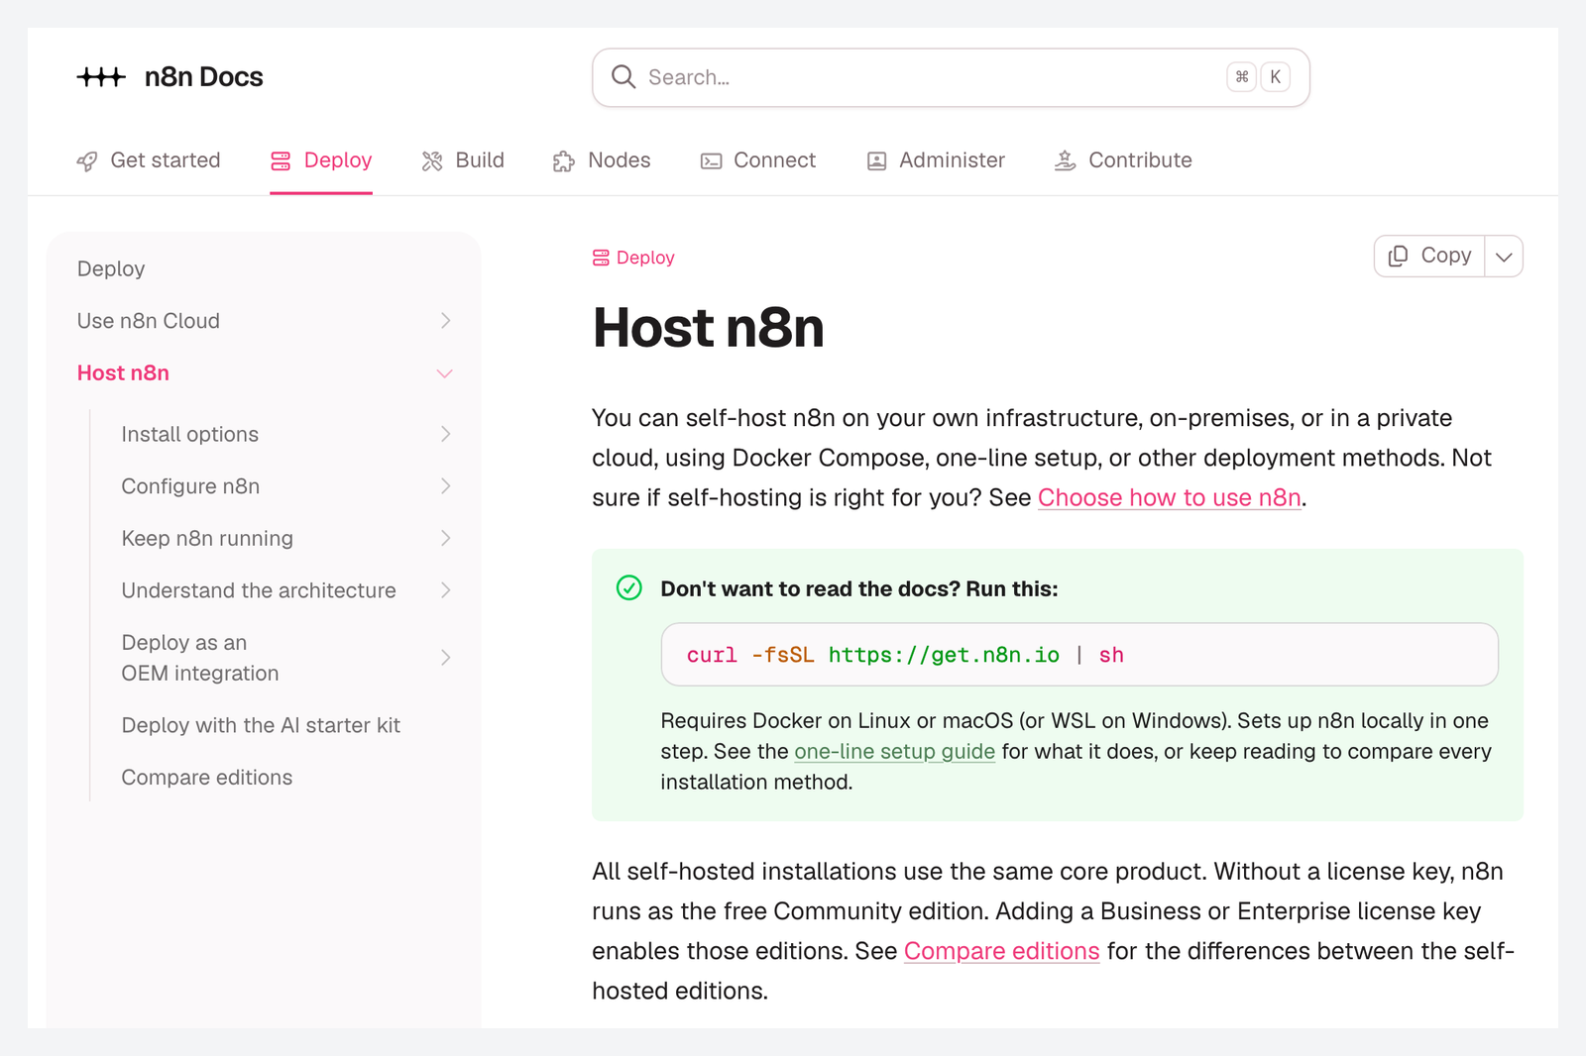This screenshot has width=1586, height=1056.
Task: Click the terminal icon beside Connect
Action: (711, 161)
